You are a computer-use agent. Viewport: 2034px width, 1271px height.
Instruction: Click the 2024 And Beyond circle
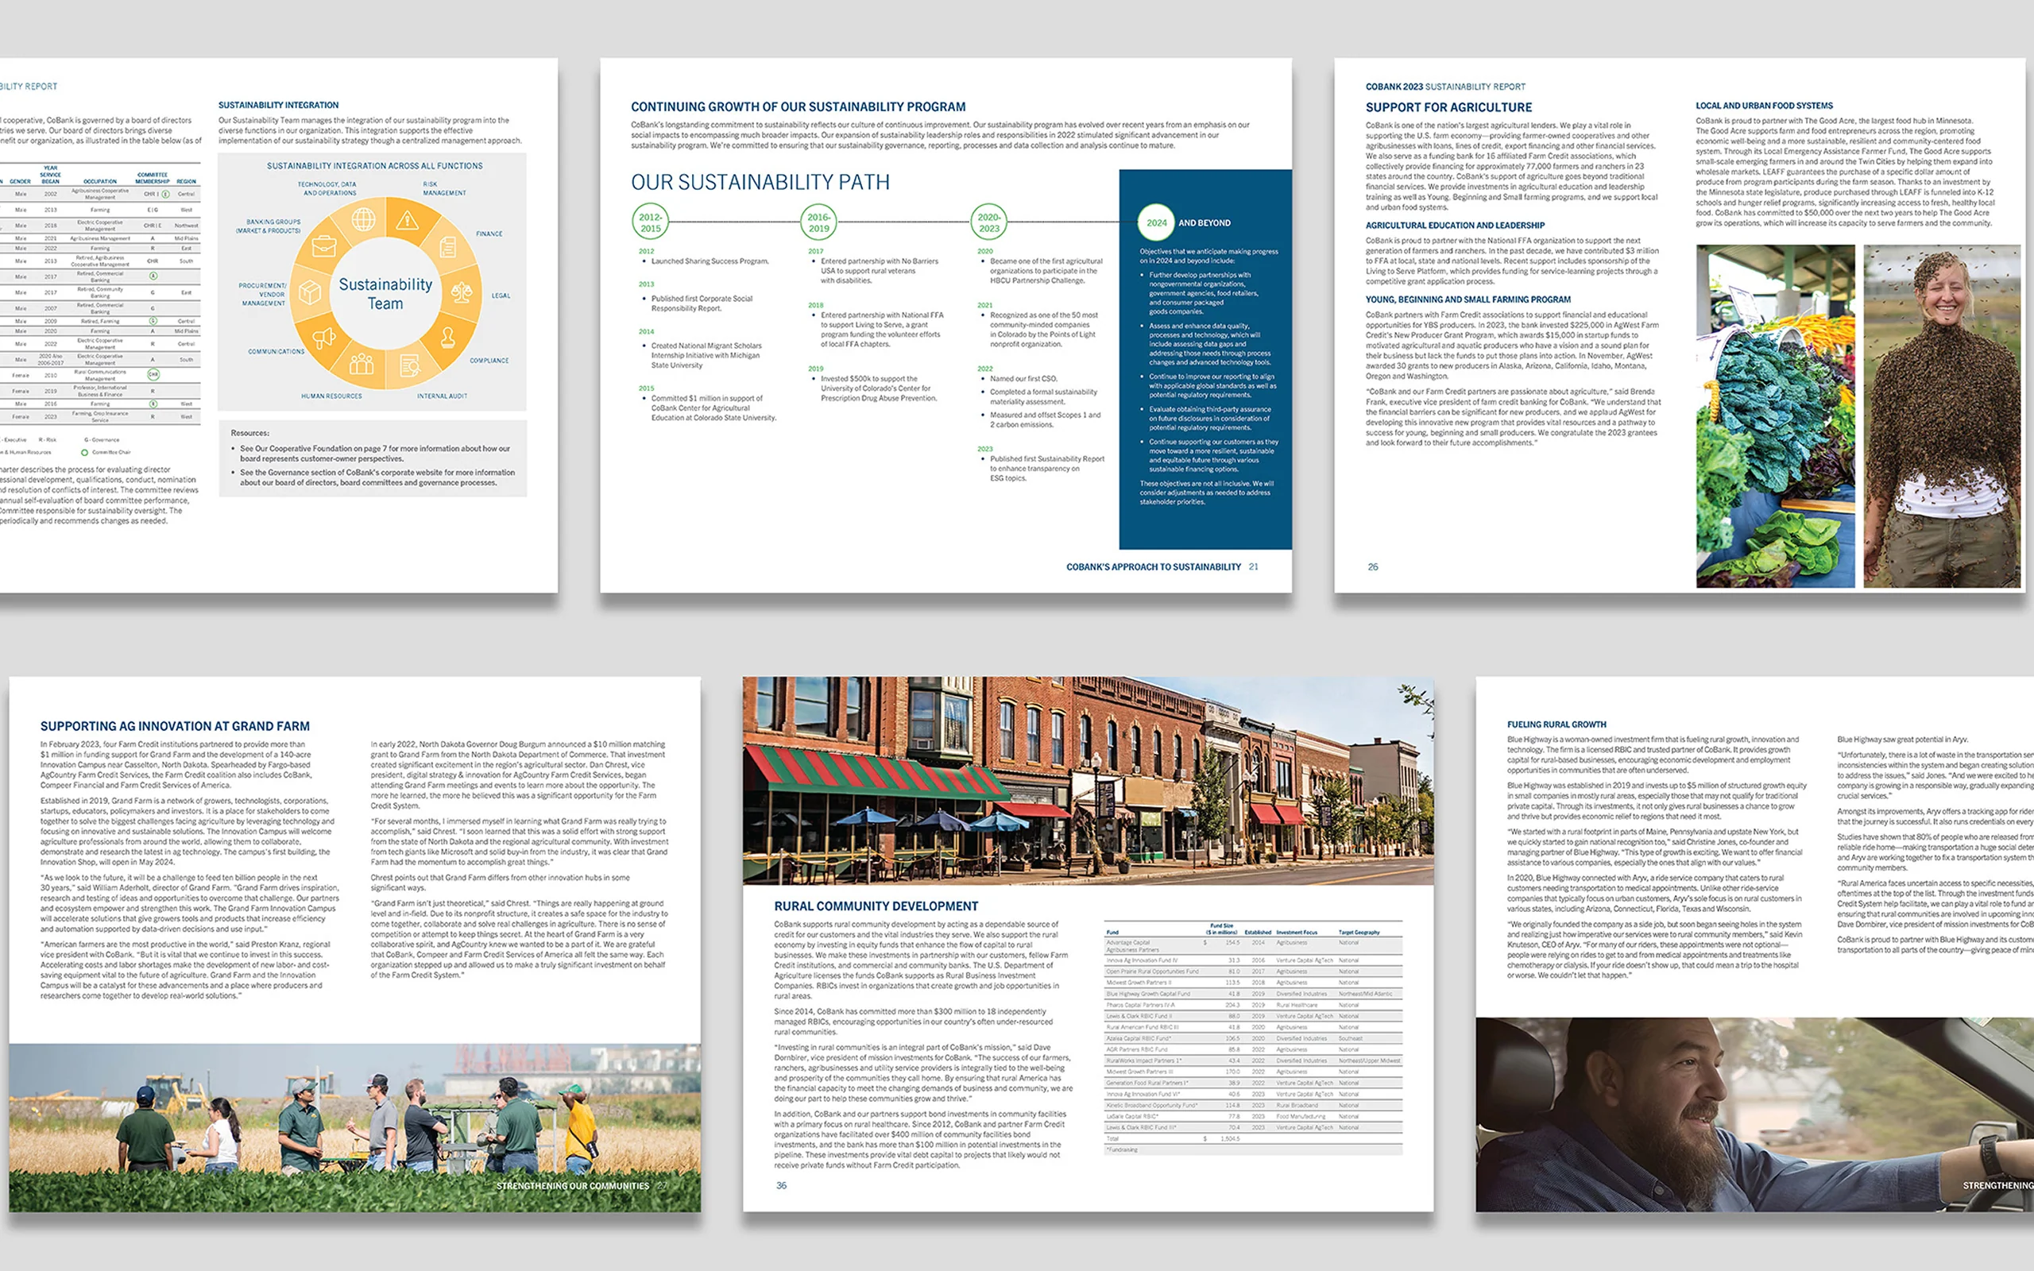tap(1157, 222)
